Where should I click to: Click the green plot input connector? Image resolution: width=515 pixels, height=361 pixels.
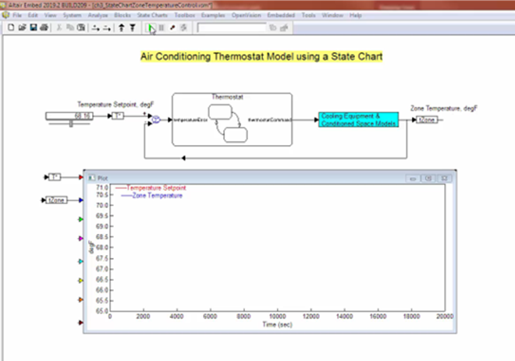coord(80,219)
